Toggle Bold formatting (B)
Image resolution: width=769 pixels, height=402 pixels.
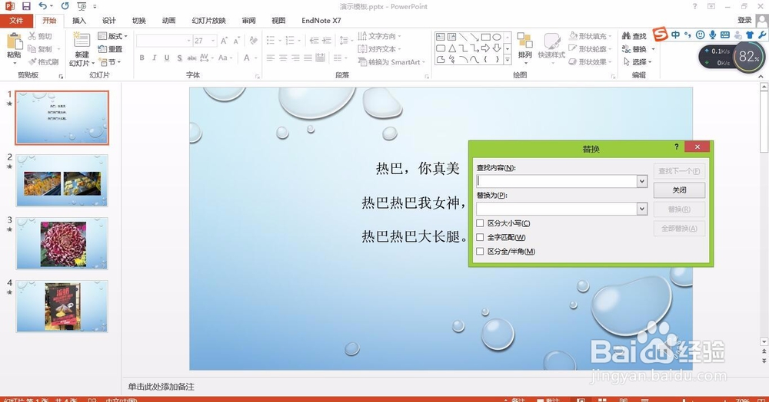[141, 58]
